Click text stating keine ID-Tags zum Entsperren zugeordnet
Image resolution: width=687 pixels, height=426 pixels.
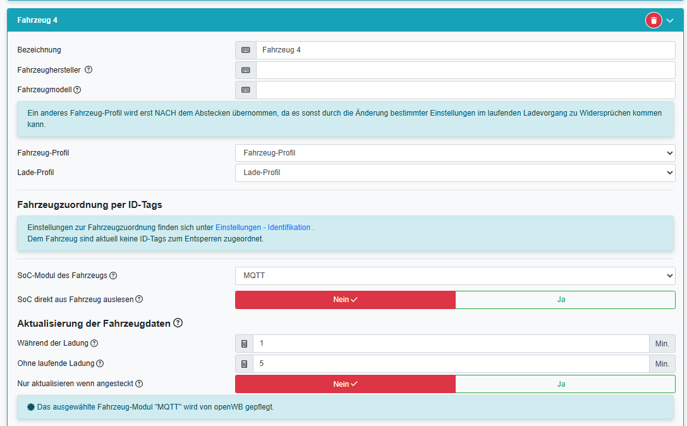pos(145,239)
